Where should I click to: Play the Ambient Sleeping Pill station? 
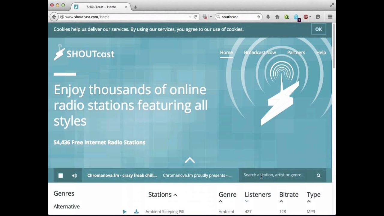125,211
